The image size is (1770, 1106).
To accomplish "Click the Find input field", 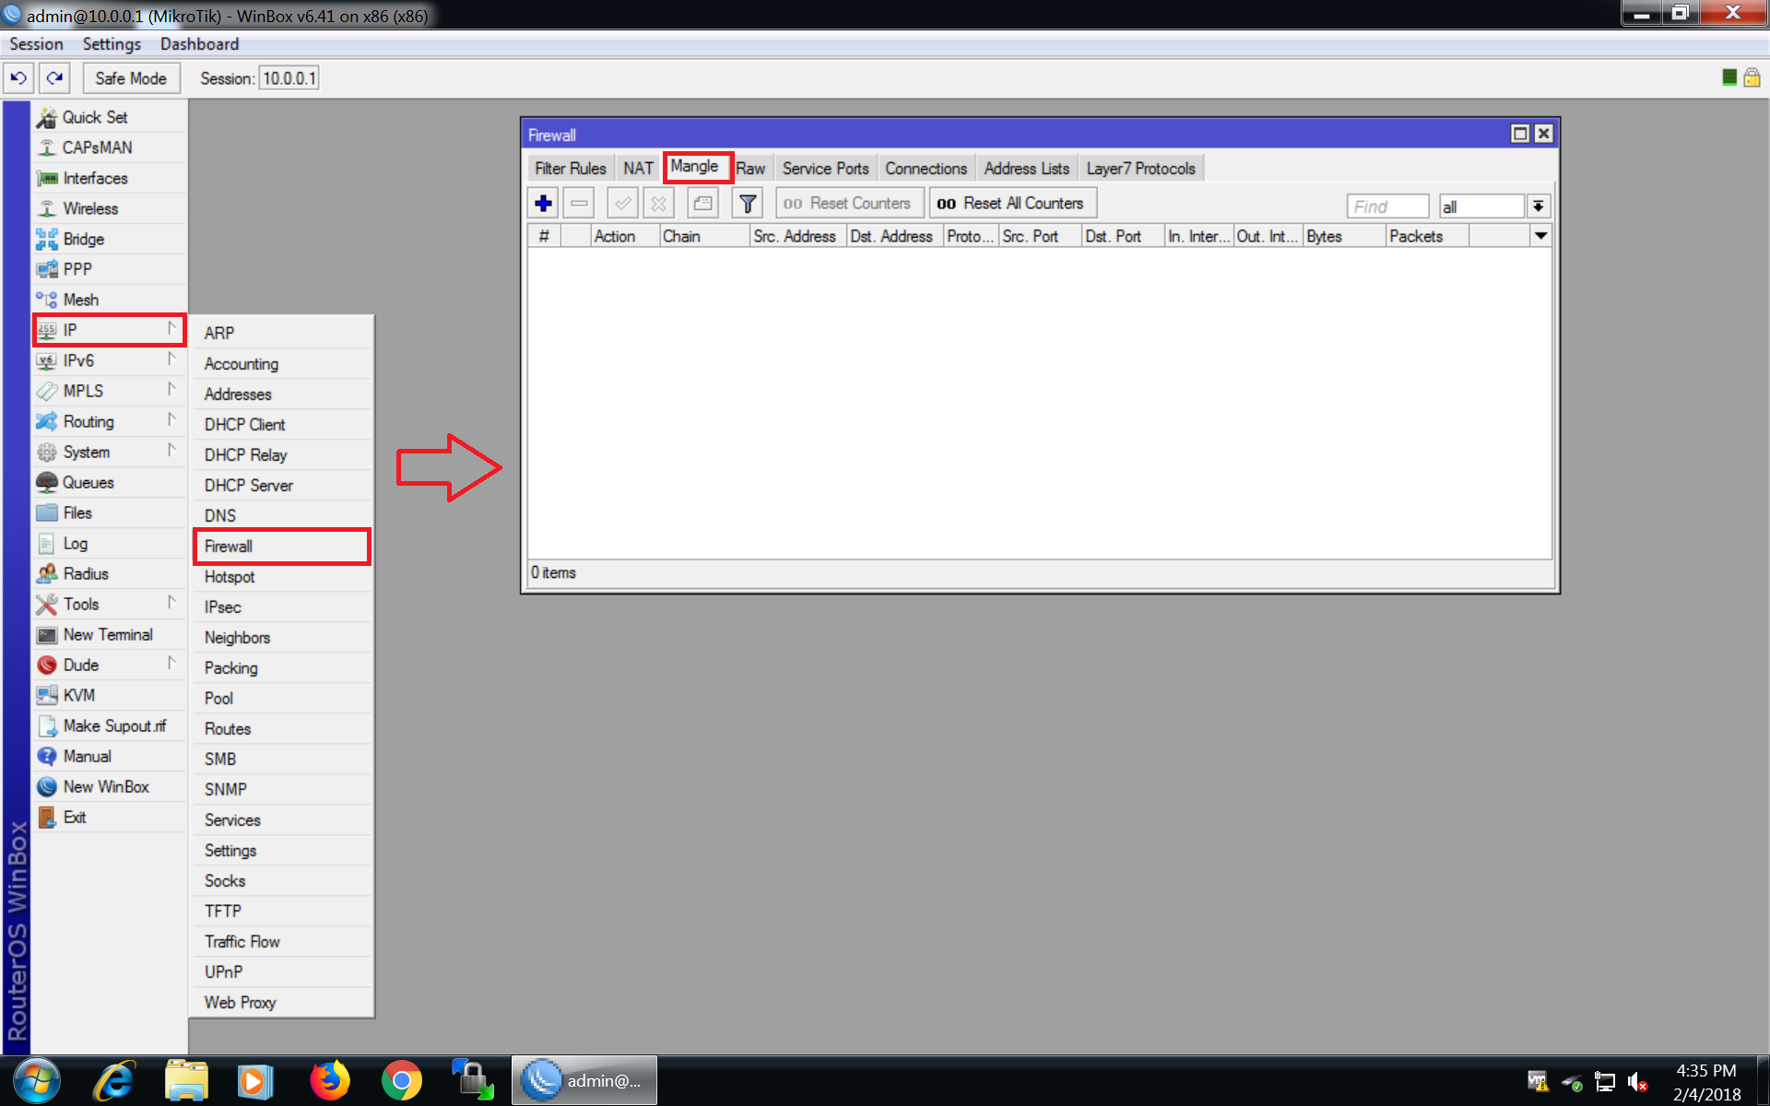I will [x=1387, y=204].
